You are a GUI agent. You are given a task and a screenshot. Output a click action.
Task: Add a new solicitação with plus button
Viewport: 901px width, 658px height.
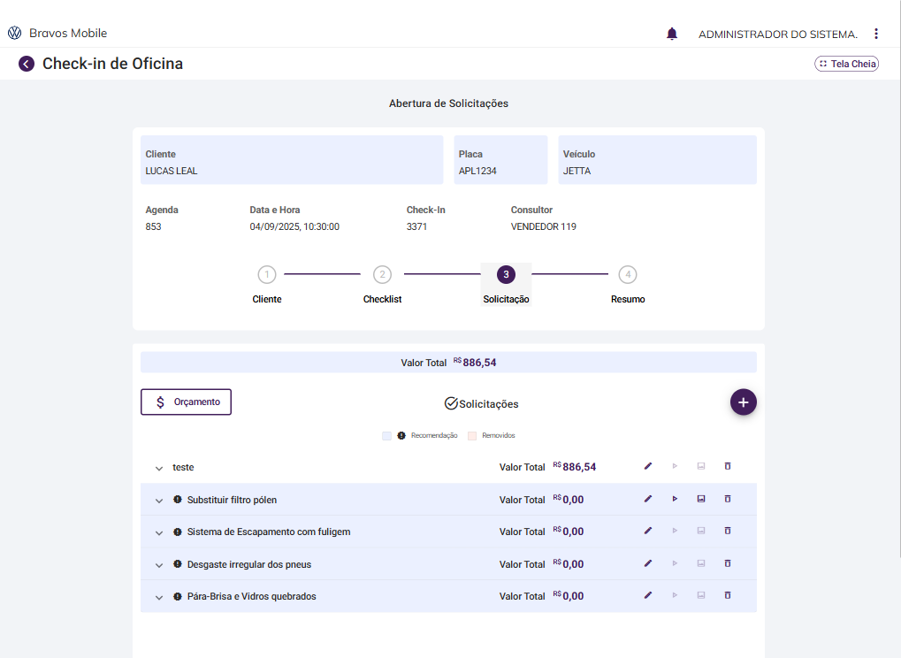(x=744, y=402)
